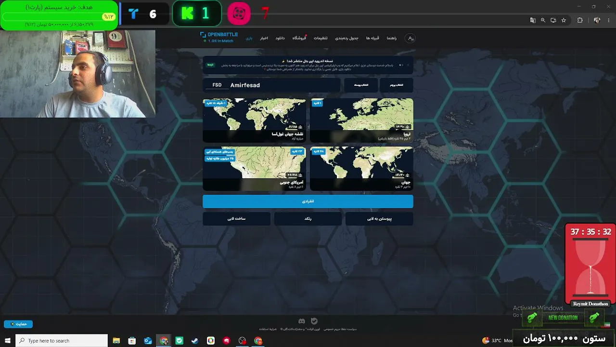The height and width of the screenshot is (347, 616).
Task: Click the پیوستن به لابی join lobby button
Action: point(379,219)
